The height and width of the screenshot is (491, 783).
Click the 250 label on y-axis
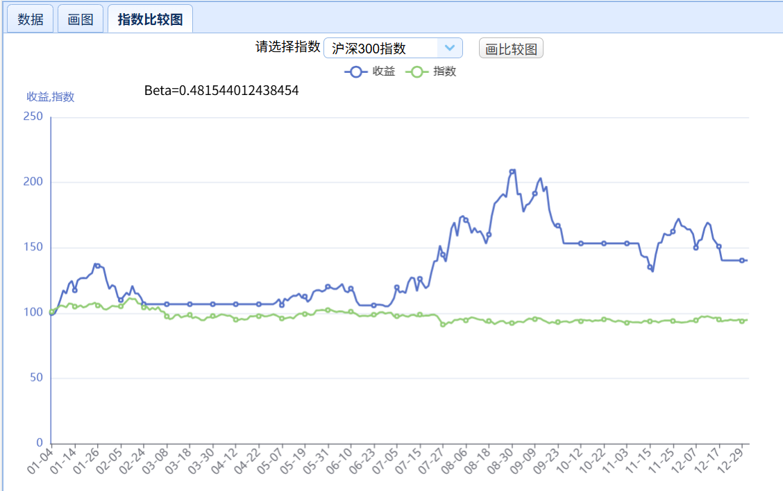click(33, 117)
